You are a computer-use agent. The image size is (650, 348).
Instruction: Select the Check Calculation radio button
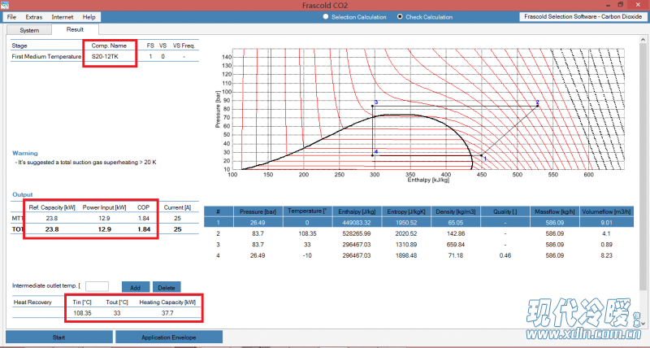pyautogui.click(x=400, y=17)
